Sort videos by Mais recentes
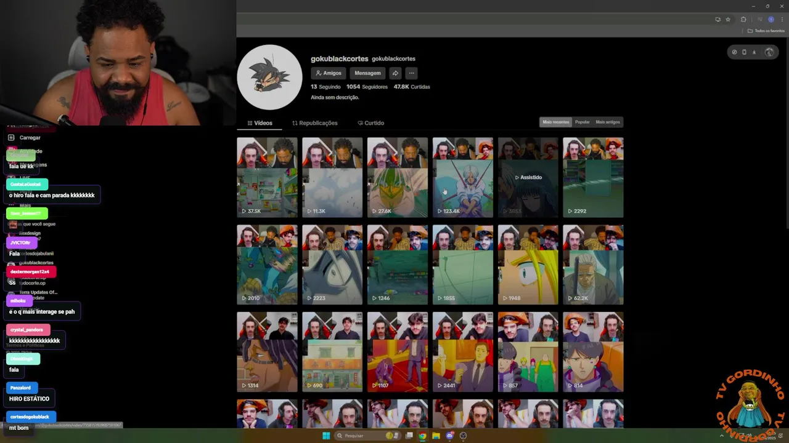 pyautogui.click(x=555, y=122)
